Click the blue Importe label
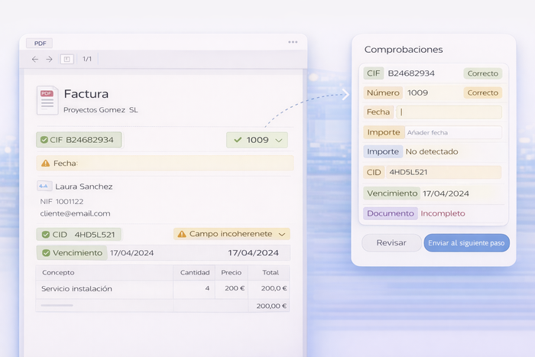The height and width of the screenshot is (357, 535). pyautogui.click(x=383, y=151)
